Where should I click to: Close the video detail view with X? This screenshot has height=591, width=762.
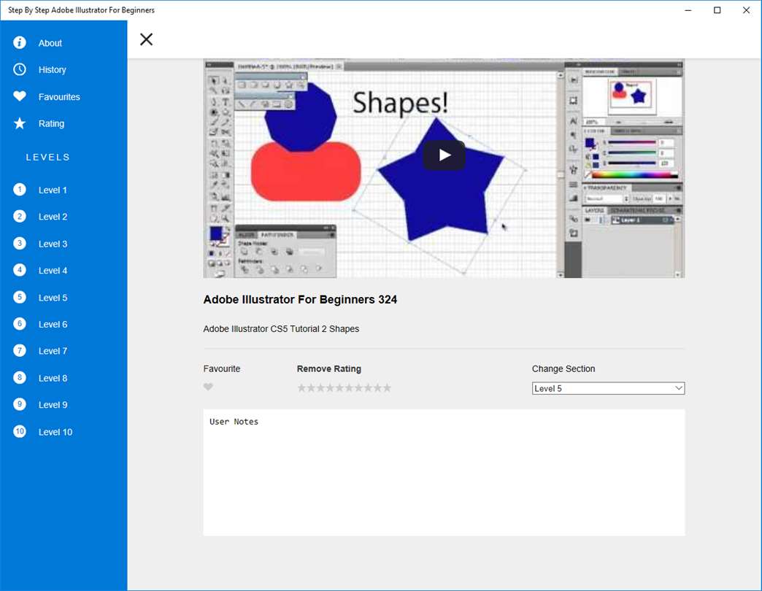pyautogui.click(x=146, y=39)
